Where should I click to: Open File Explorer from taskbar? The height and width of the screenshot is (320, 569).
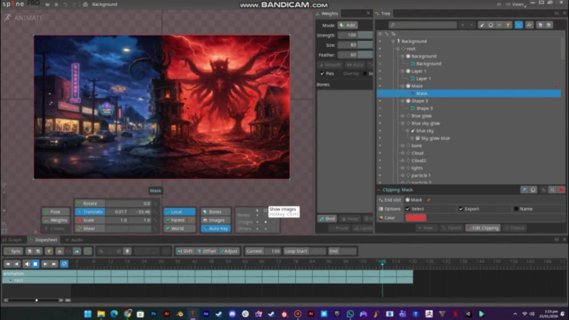pyautogui.click(x=101, y=314)
